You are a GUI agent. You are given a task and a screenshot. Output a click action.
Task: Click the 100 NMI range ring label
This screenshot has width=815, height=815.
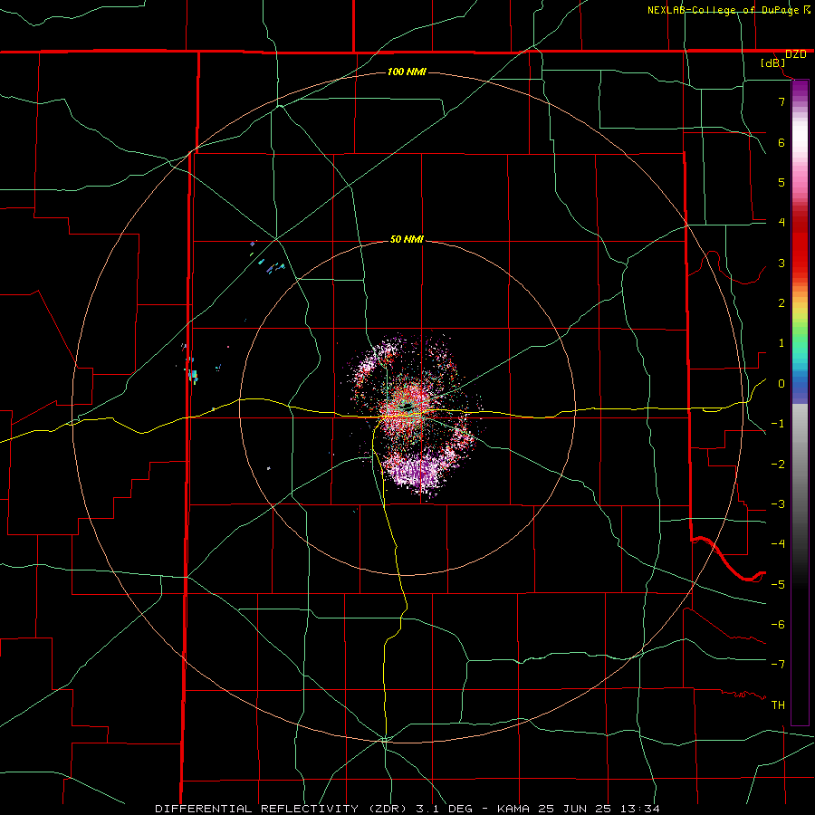[407, 72]
